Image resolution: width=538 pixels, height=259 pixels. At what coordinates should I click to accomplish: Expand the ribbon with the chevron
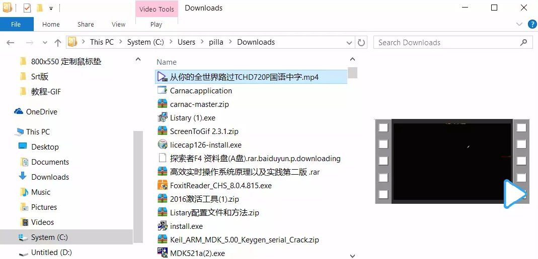519,24
